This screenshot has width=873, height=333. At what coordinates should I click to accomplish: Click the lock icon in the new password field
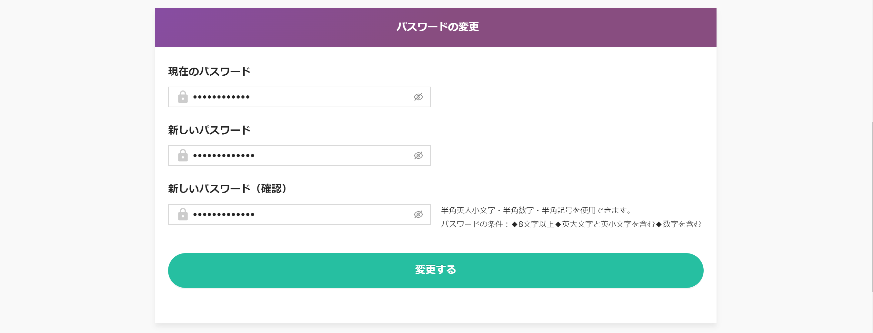coord(183,156)
